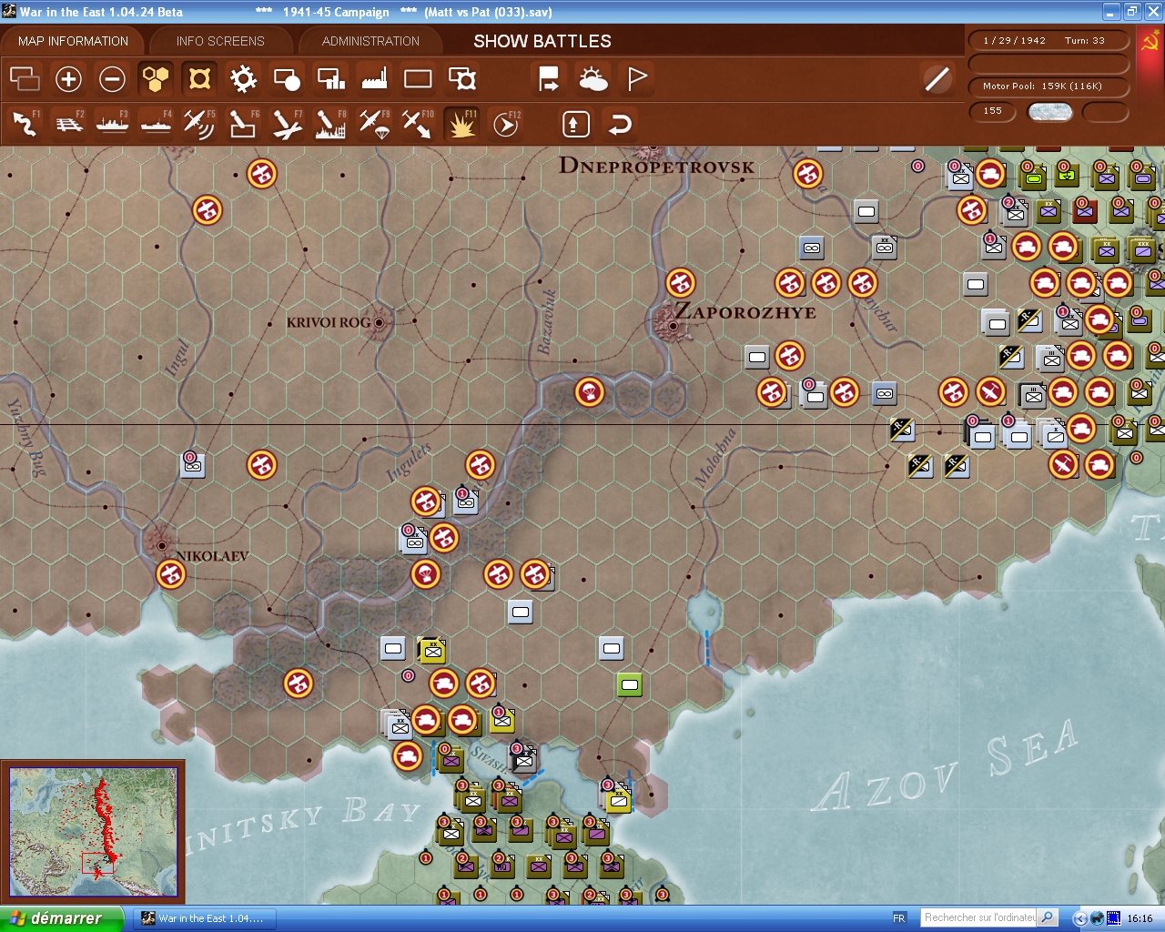
Task: Click the boxed up-arrow icon
Action: [x=575, y=124]
